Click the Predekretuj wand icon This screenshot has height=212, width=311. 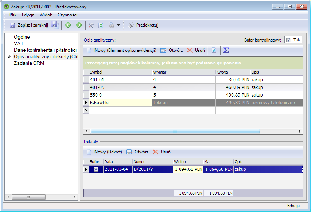[x=131, y=25]
